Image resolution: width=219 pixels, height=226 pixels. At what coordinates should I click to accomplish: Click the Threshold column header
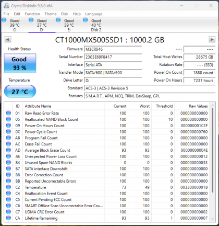tap(163, 106)
